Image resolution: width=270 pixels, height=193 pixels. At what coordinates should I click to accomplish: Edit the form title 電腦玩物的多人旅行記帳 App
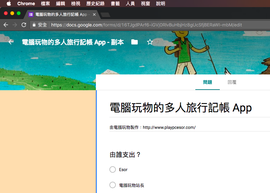click(x=181, y=108)
